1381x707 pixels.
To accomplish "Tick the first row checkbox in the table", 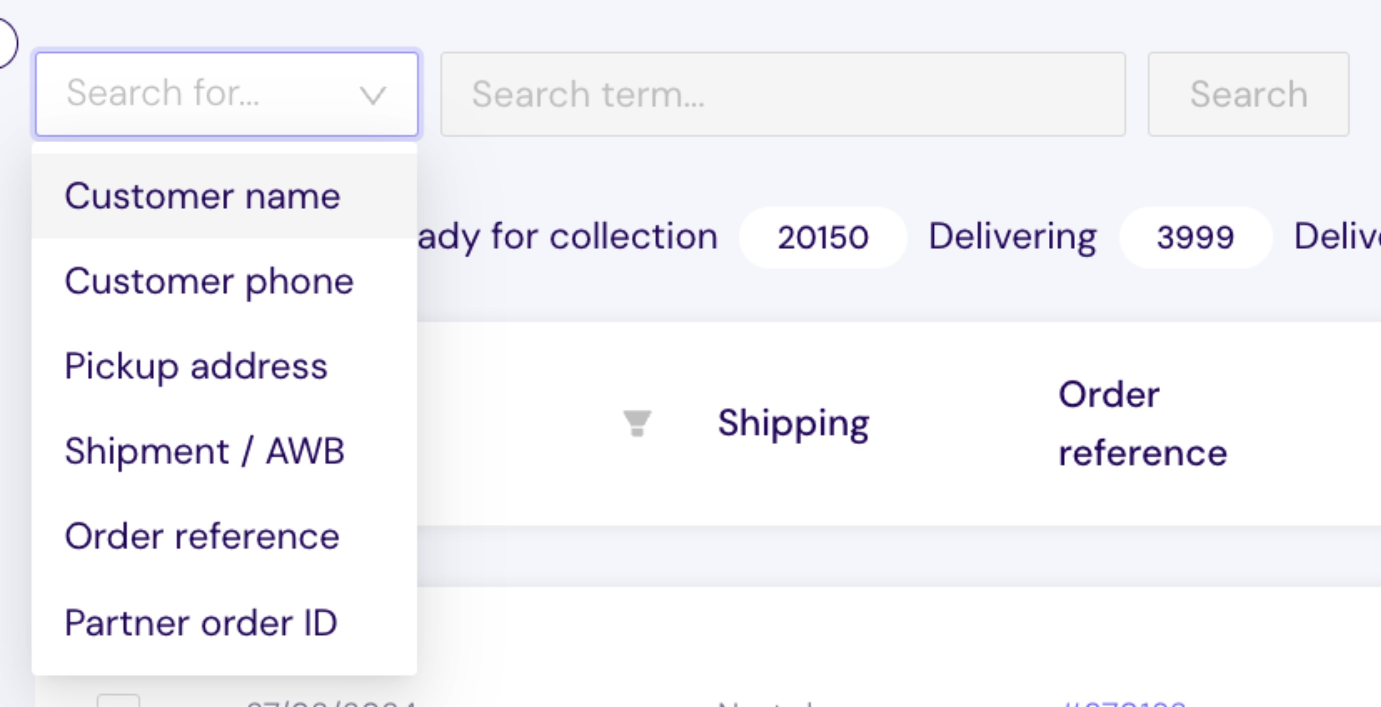I will 118,700.
